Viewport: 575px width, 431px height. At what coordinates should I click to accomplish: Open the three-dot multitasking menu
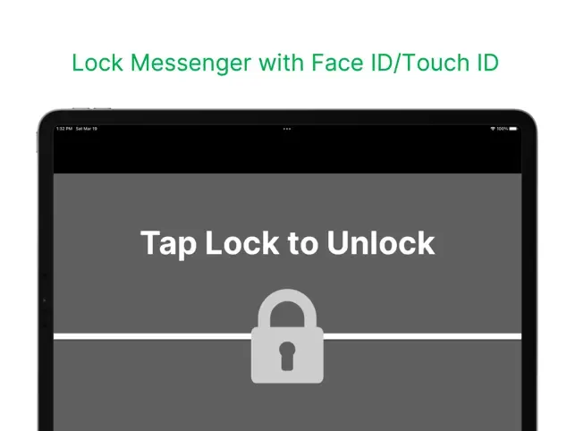pyautogui.click(x=287, y=129)
